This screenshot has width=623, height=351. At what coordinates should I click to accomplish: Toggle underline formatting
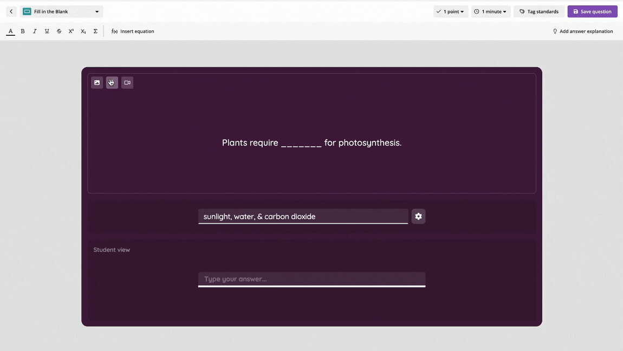pyautogui.click(x=47, y=31)
